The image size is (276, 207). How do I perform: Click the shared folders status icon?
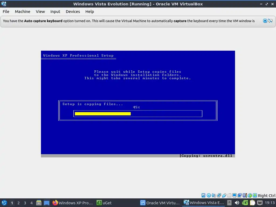click(229, 195)
